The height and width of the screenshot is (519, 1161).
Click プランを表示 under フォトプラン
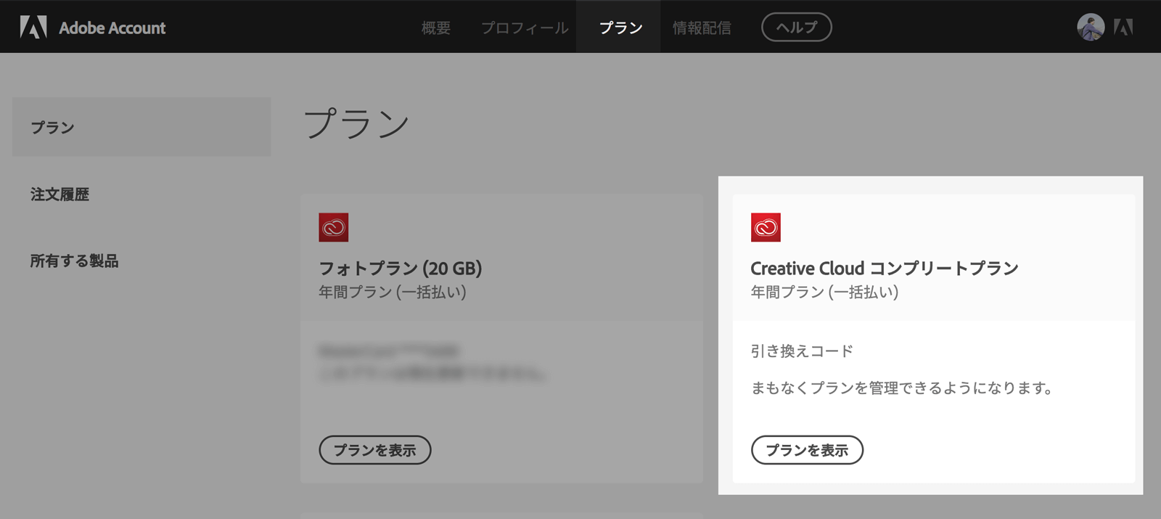tap(375, 450)
